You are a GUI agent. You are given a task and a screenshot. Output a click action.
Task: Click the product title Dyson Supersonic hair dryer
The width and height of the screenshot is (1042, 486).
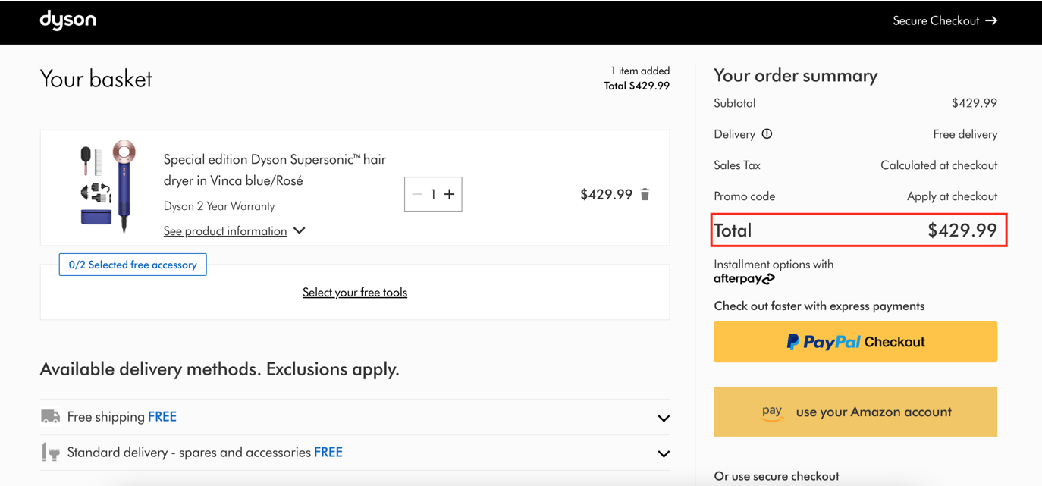click(x=275, y=170)
